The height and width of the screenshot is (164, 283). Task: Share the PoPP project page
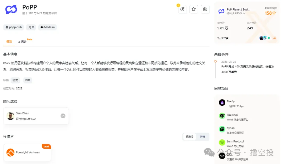205,9
